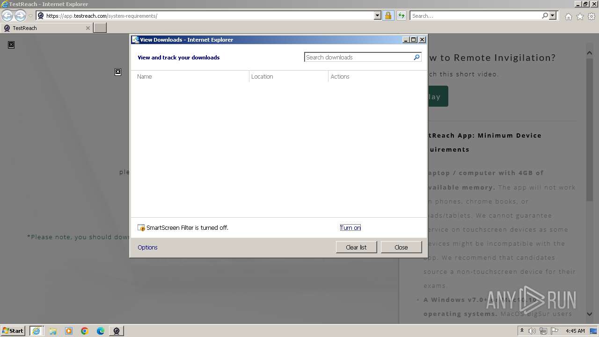Open Google Chrome taskbar icon
The height and width of the screenshot is (337, 599).
(85, 331)
